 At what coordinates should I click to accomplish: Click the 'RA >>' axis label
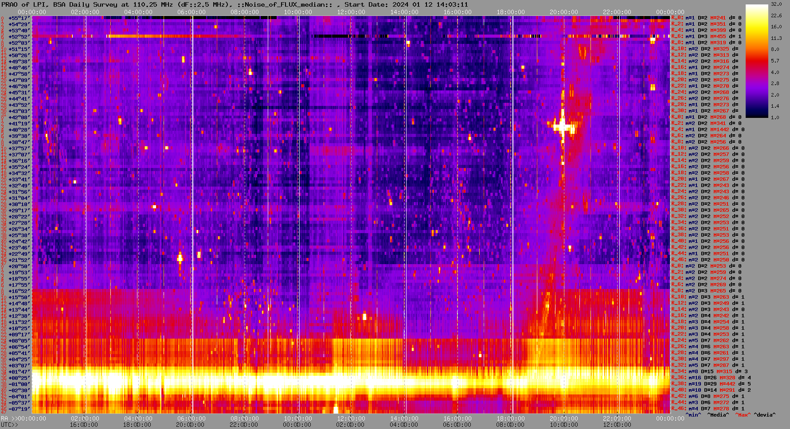click(9, 418)
